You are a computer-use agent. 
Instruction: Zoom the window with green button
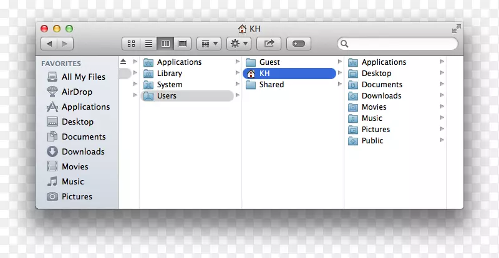pyautogui.click(x=69, y=29)
